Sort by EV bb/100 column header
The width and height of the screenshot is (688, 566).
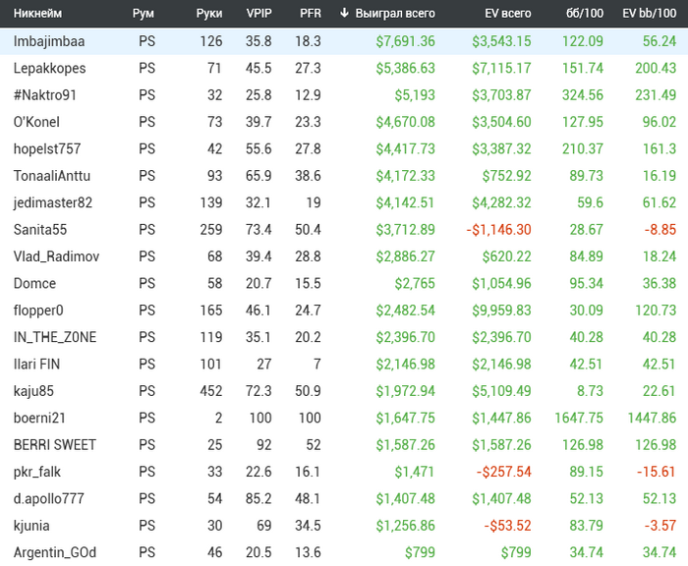tap(650, 13)
